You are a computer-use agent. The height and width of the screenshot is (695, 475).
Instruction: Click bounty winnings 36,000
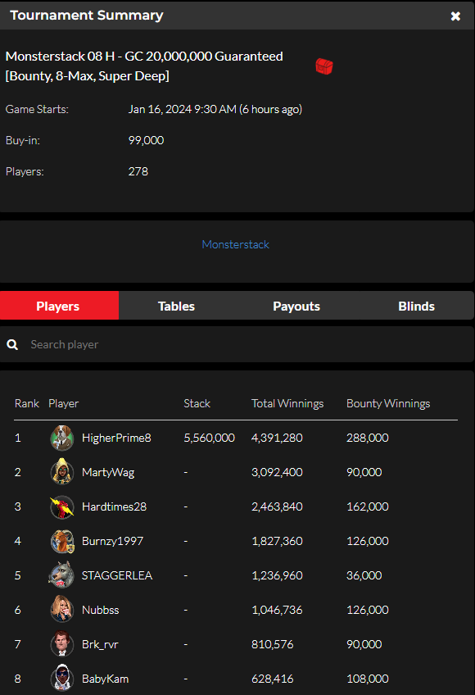pos(364,575)
